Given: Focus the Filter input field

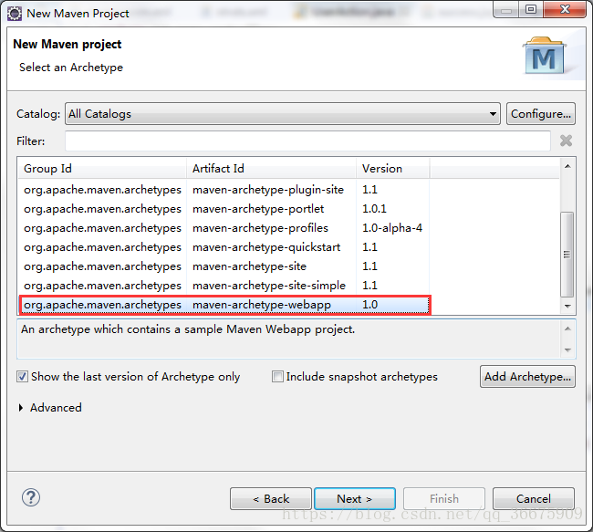Looking at the screenshot, I should (x=307, y=141).
